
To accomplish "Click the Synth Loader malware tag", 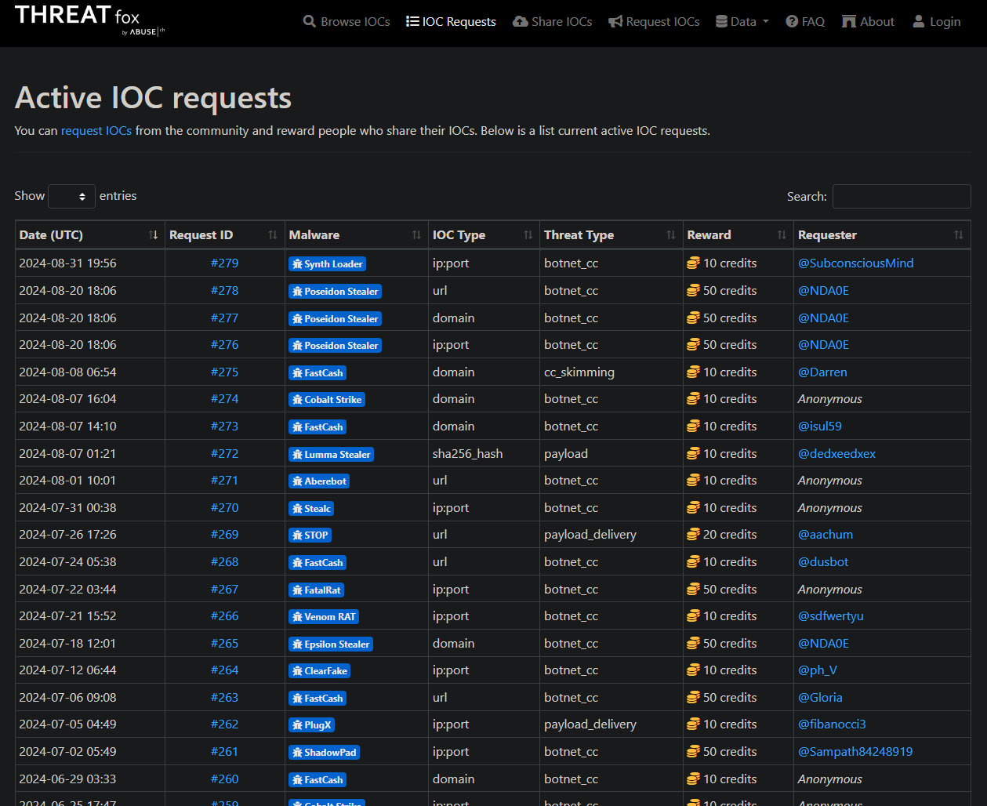I will (327, 264).
